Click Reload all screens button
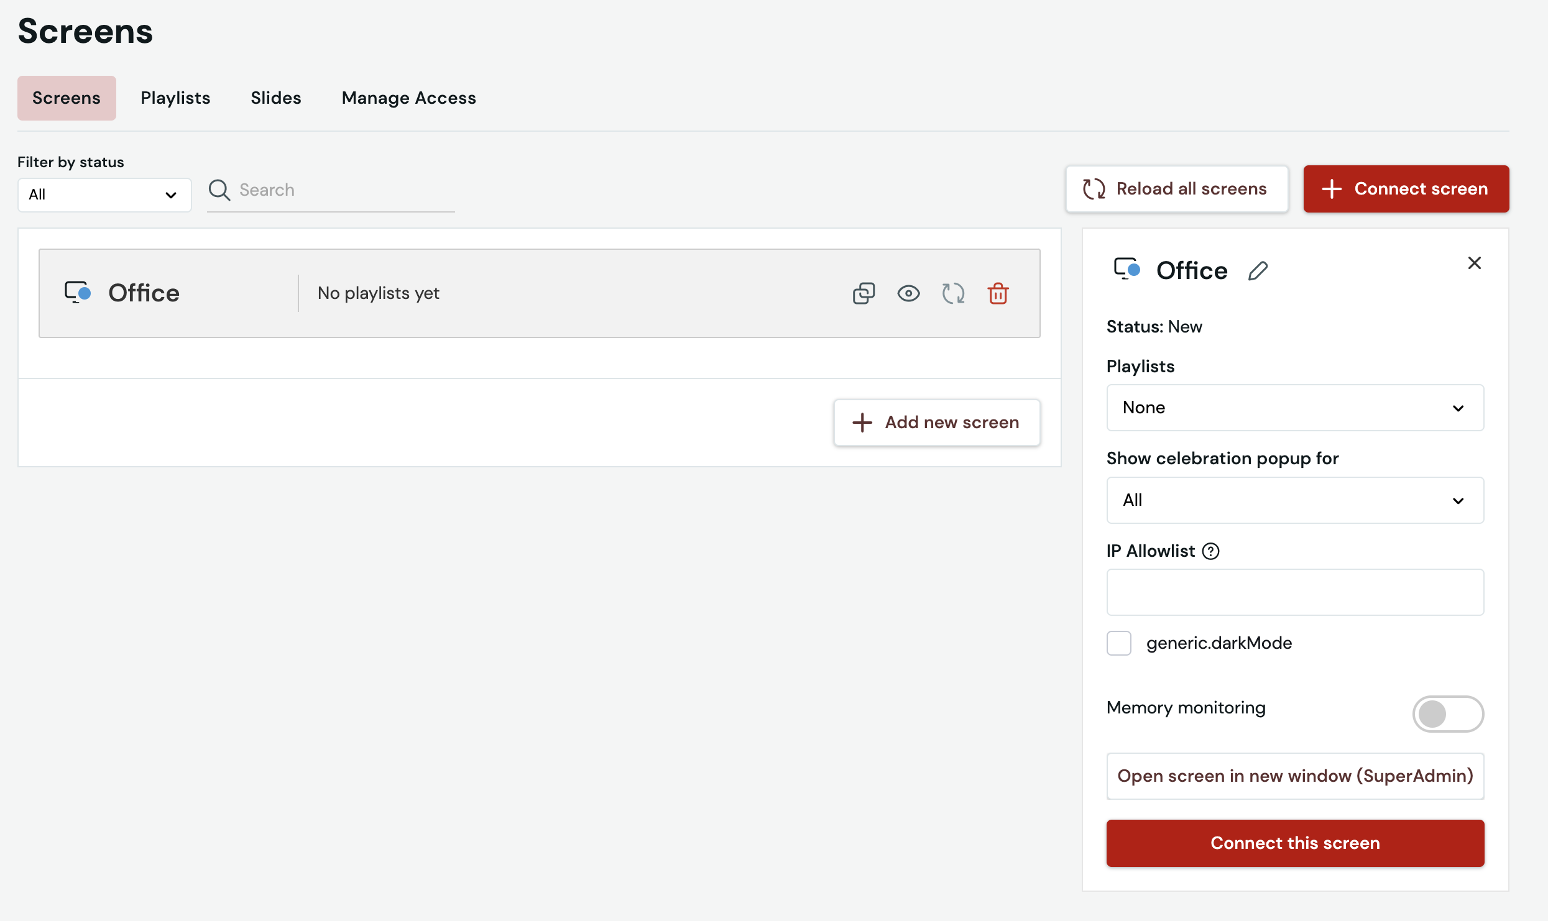1548x921 pixels. [x=1177, y=189]
